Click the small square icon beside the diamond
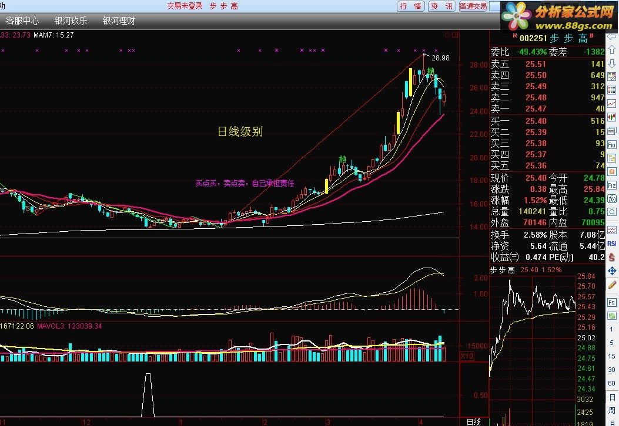Screen dimensions: 619x426 455,35
